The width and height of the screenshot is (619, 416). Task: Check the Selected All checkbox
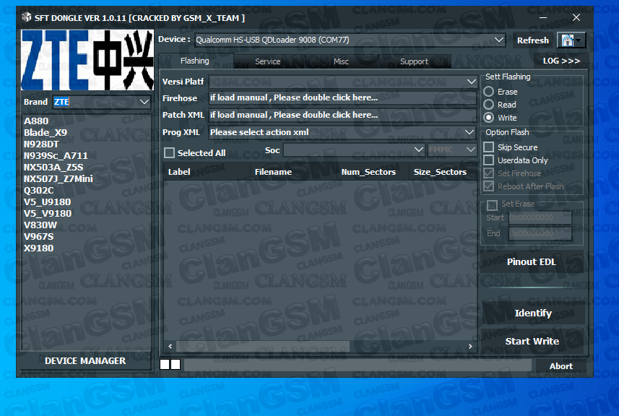click(x=169, y=152)
